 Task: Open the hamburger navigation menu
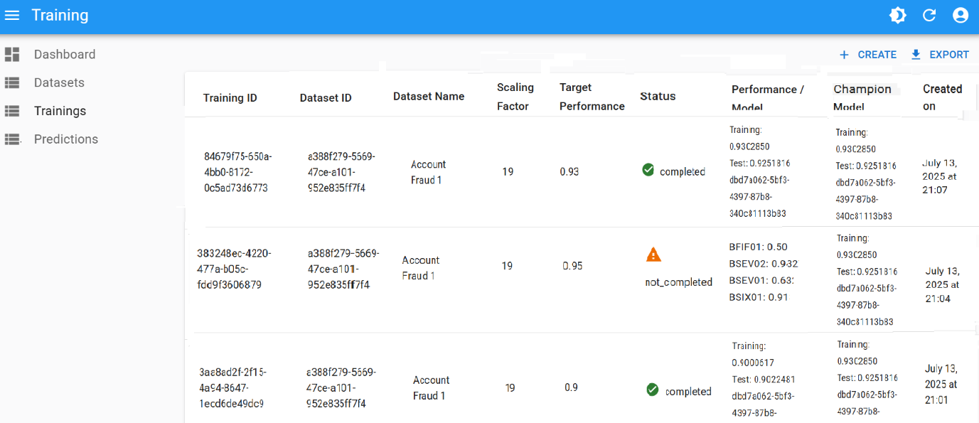click(x=12, y=16)
